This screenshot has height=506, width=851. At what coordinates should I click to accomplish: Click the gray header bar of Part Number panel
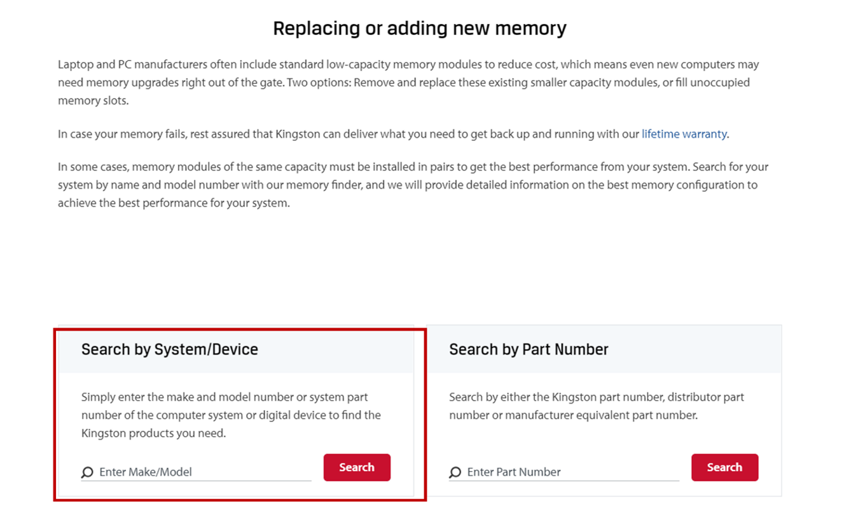[x=604, y=349]
